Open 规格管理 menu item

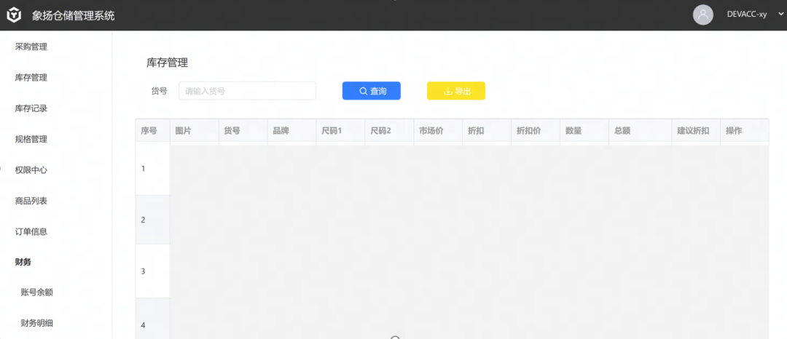[31, 139]
